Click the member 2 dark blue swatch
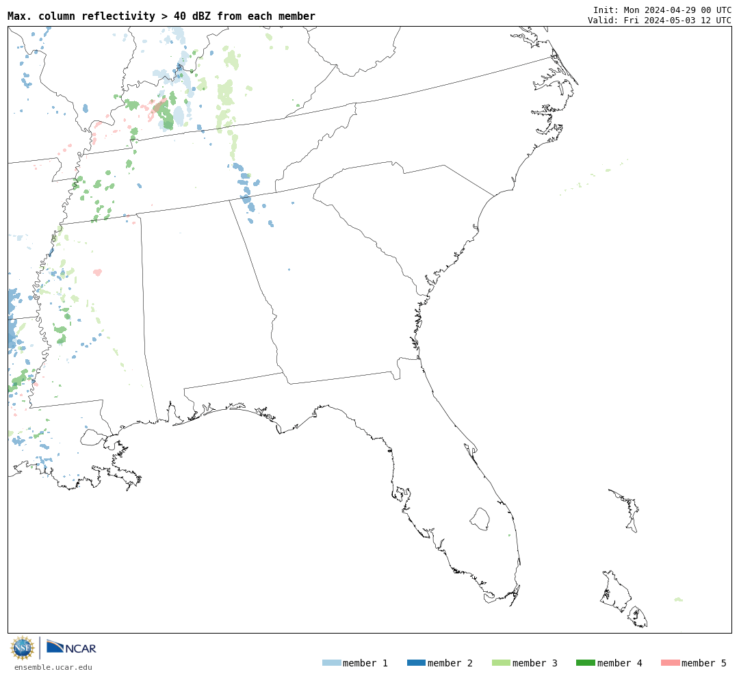Viewport: 739px width, 676px height. coord(416,663)
